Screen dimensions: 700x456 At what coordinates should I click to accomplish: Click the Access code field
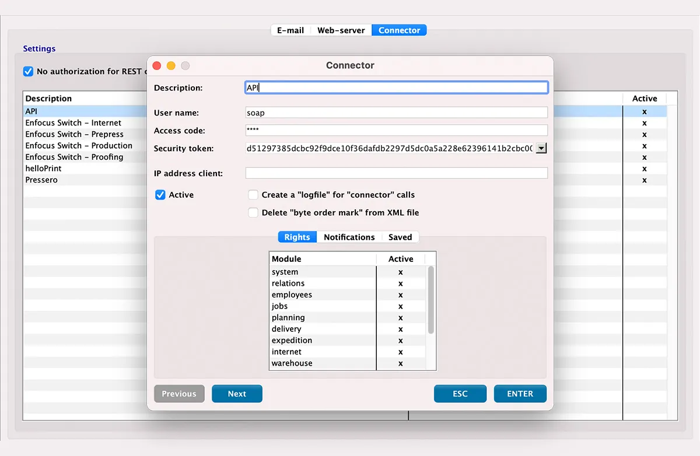pos(396,131)
